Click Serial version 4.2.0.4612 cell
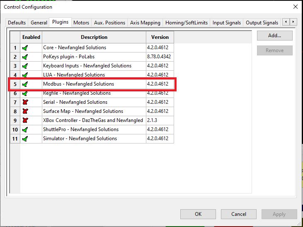 pos(160,102)
